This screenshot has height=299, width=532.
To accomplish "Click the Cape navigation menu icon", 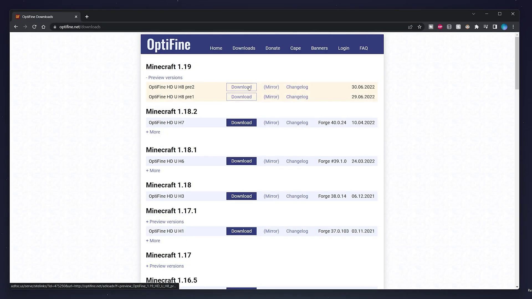I will (295, 48).
